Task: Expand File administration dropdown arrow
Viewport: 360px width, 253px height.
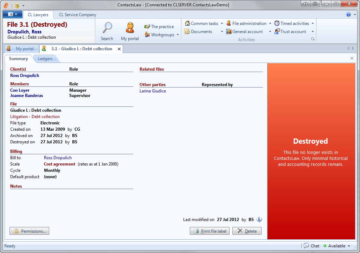Action: (x=270, y=24)
